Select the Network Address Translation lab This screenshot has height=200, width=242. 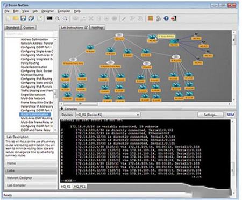(x=37, y=43)
